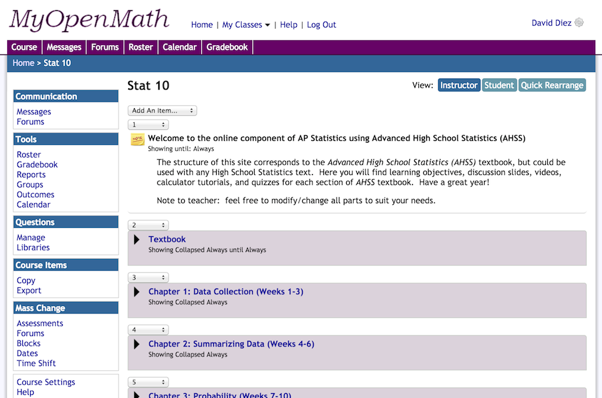Open the Roster tab in purple bar

click(x=140, y=47)
